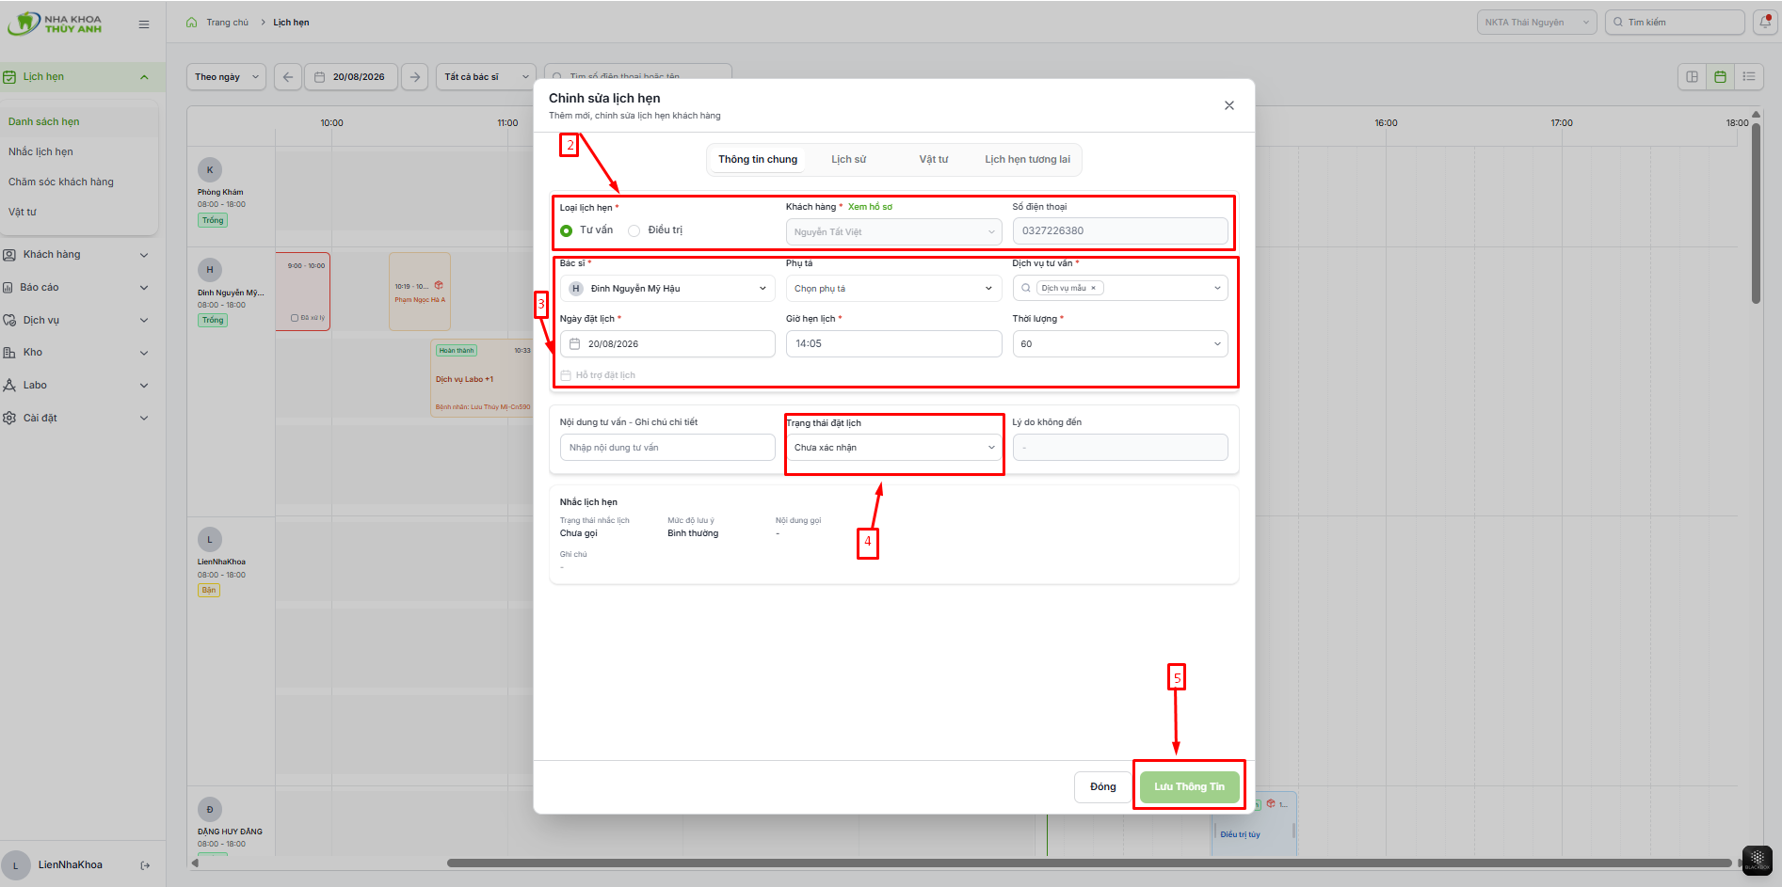Screen dimensions: 1782x887
Task: Open the Thời lượng dropdown
Action: click(1120, 344)
